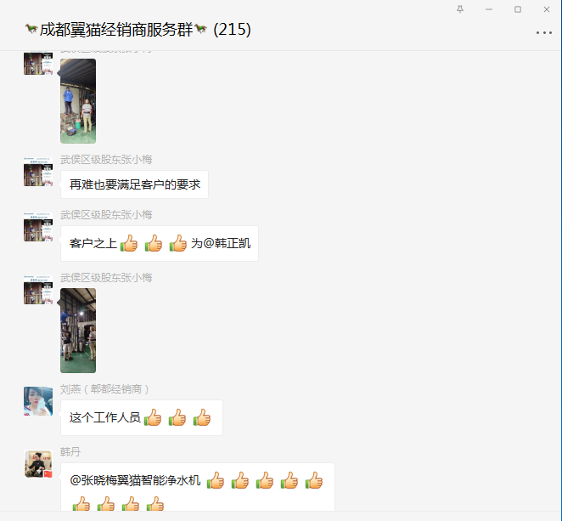Screen dimensions: 562x521
Task: Open the chat info three-dots menu
Action: coord(543,32)
